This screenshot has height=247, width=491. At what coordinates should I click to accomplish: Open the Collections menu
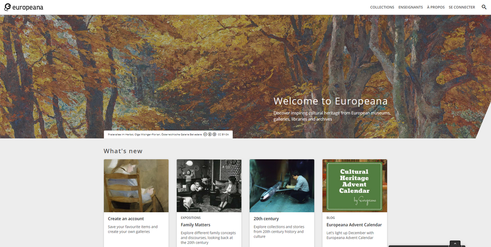click(x=382, y=7)
